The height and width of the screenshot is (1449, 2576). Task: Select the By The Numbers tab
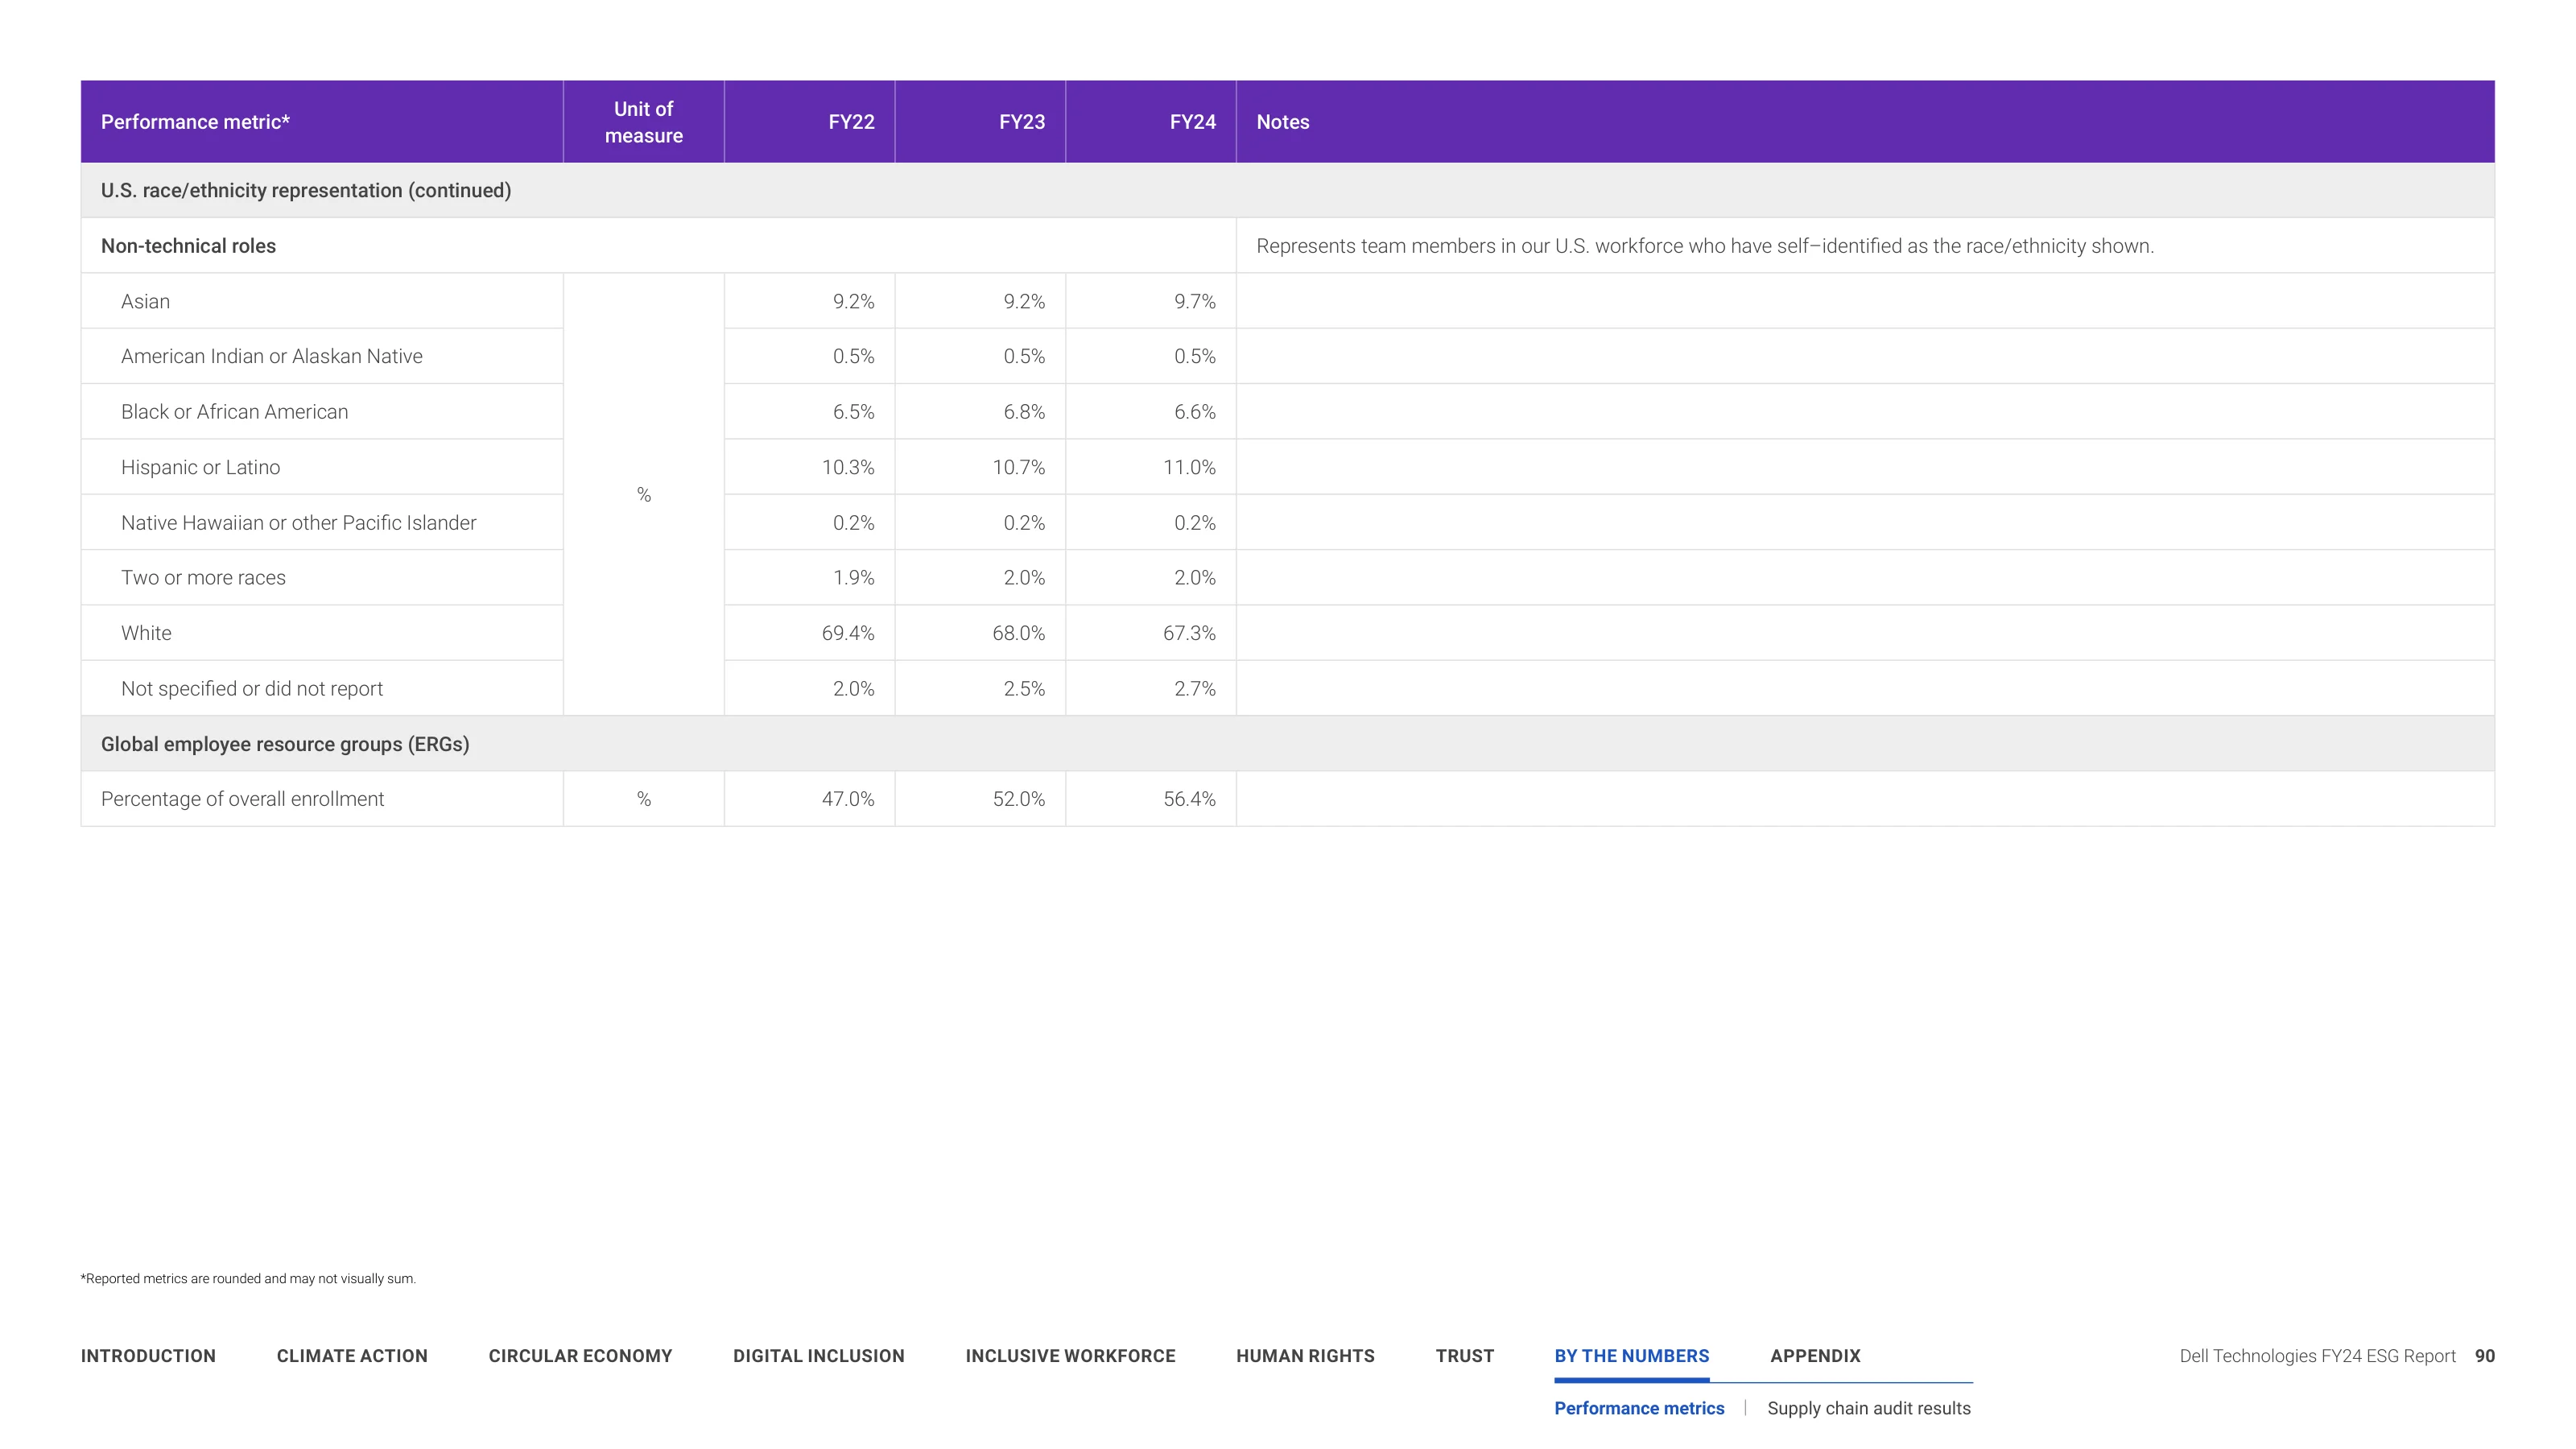click(x=1631, y=1355)
